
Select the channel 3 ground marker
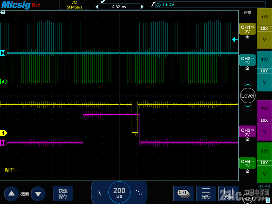[4, 143]
